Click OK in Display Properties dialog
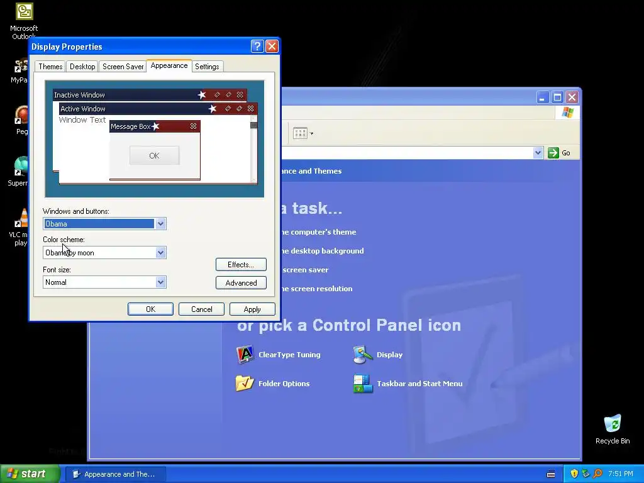The image size is (644, 483). pos(150,309)
